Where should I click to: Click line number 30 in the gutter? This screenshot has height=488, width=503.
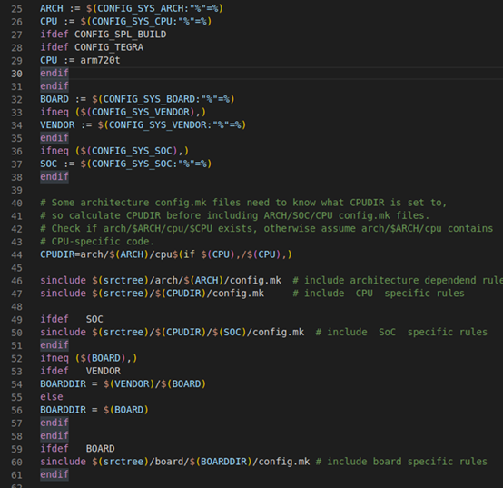16,74
